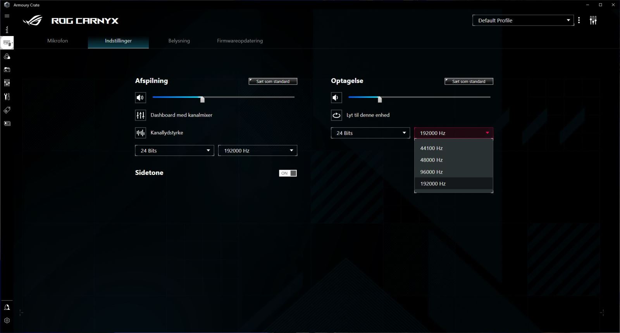Mute the Afspilning playback speaker icon
Viewport: 620px width, 333px height.
tap(140, 97)
